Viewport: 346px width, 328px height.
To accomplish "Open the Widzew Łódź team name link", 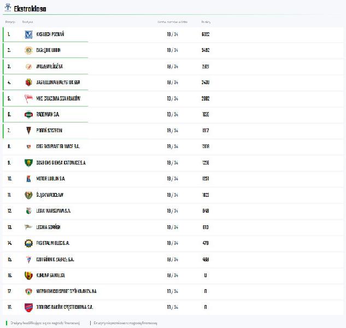I will click(50, 67).
